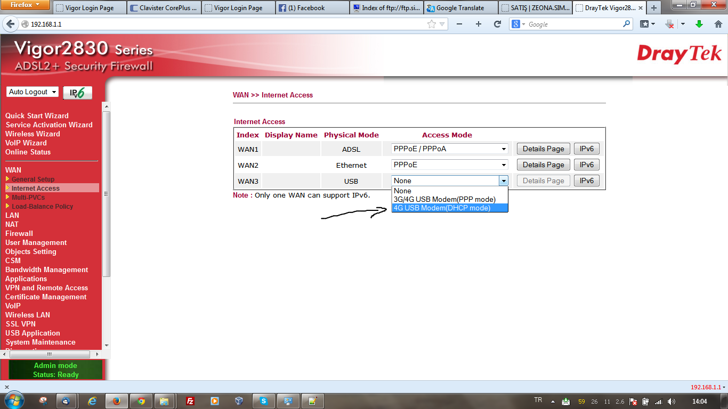Open Quick Start Wizard link
The image size is (728, 409).
click(37, 116)
